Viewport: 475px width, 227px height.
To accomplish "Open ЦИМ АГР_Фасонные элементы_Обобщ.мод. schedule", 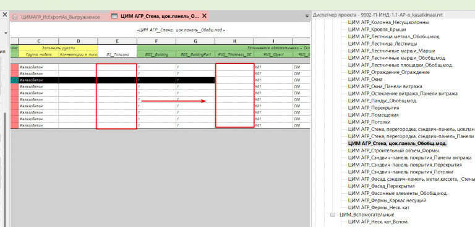I will [x=398, y=194].
